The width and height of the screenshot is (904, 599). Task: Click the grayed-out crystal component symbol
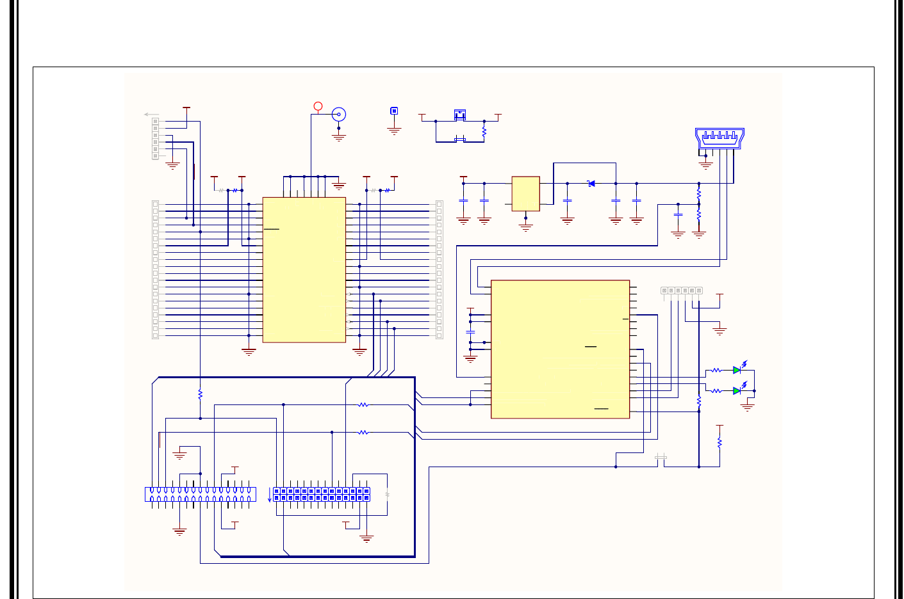[x=661, y=456]
